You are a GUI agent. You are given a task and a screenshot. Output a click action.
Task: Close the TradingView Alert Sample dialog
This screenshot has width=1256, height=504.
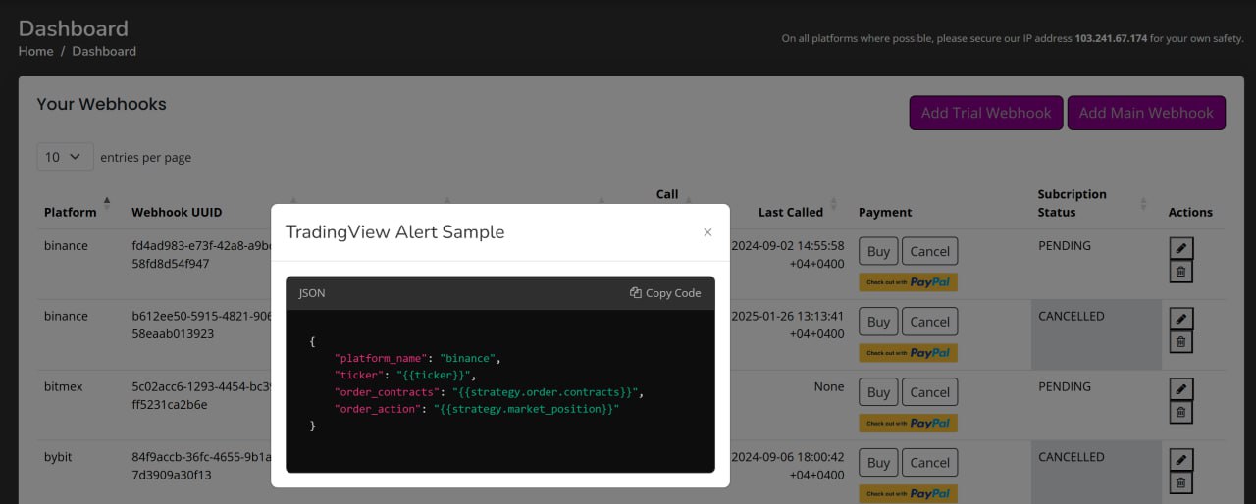707,232
